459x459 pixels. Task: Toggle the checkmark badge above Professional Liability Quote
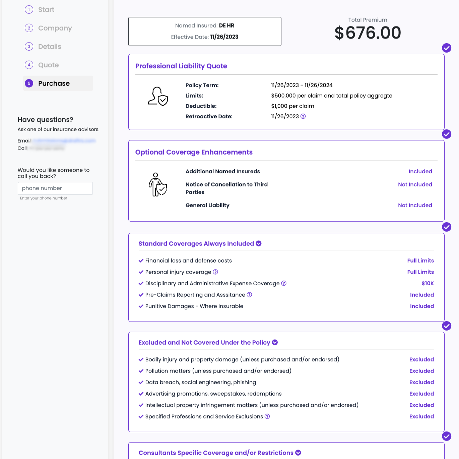coord(446,48)
